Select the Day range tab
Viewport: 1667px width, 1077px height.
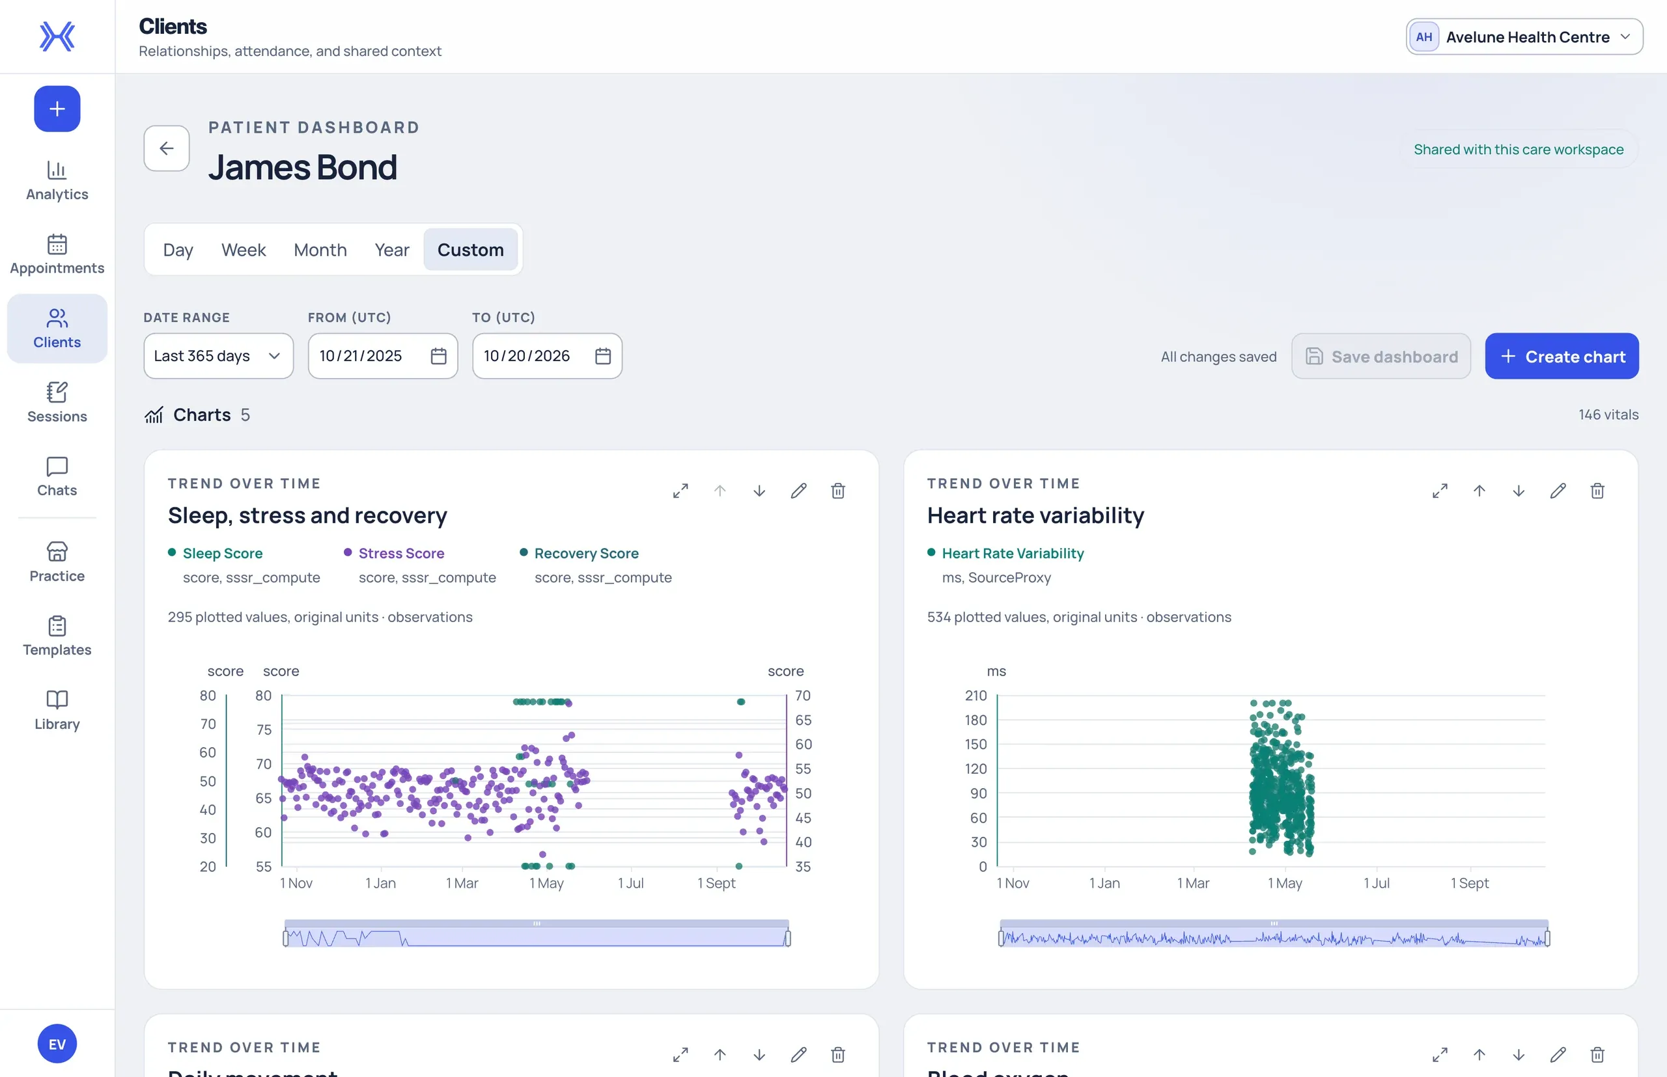(178, 250)
